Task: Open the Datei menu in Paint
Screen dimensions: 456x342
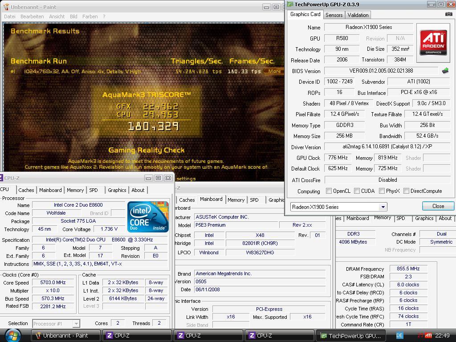Action: [x=10, y=16]
